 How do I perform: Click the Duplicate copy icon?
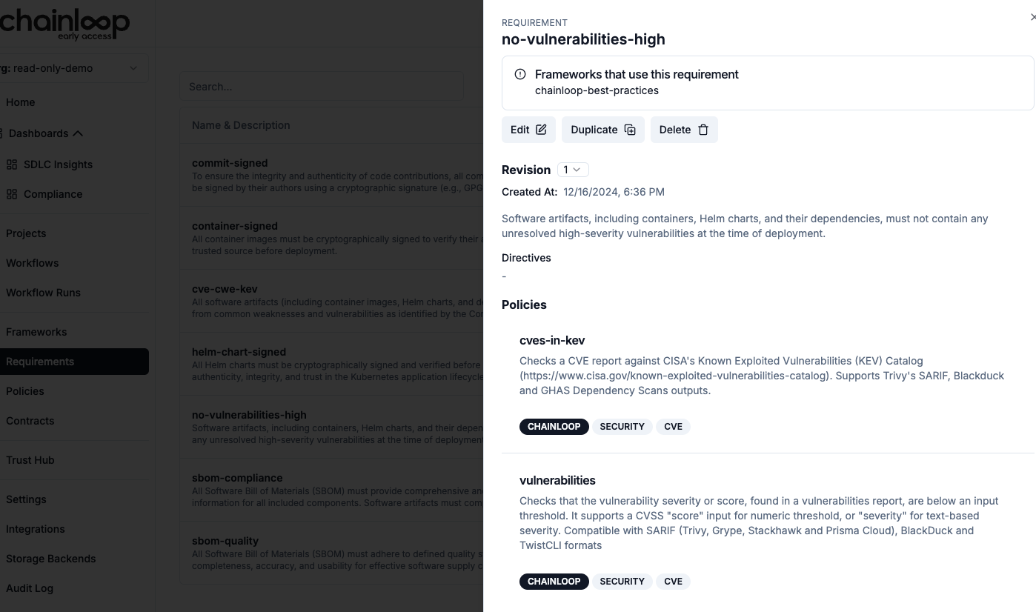(630, 130)
